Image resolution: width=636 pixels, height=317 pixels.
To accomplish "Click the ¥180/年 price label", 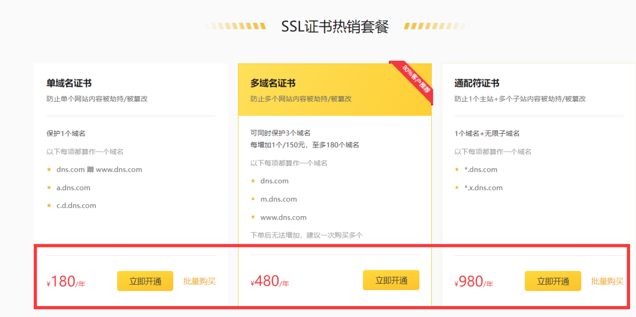I will [66, 282].
